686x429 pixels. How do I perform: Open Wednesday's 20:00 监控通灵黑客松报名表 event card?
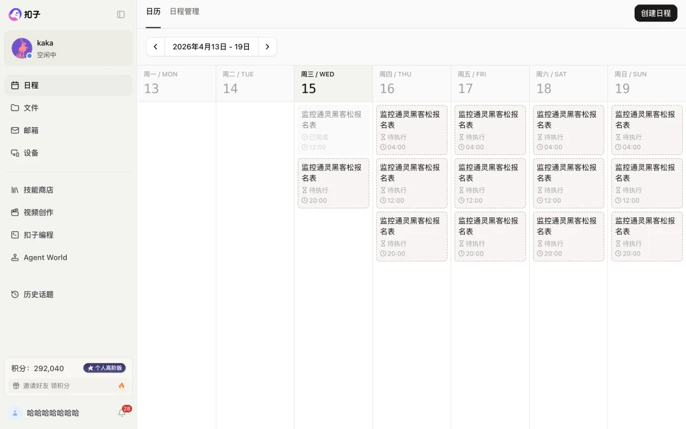(x=333, y=183)
